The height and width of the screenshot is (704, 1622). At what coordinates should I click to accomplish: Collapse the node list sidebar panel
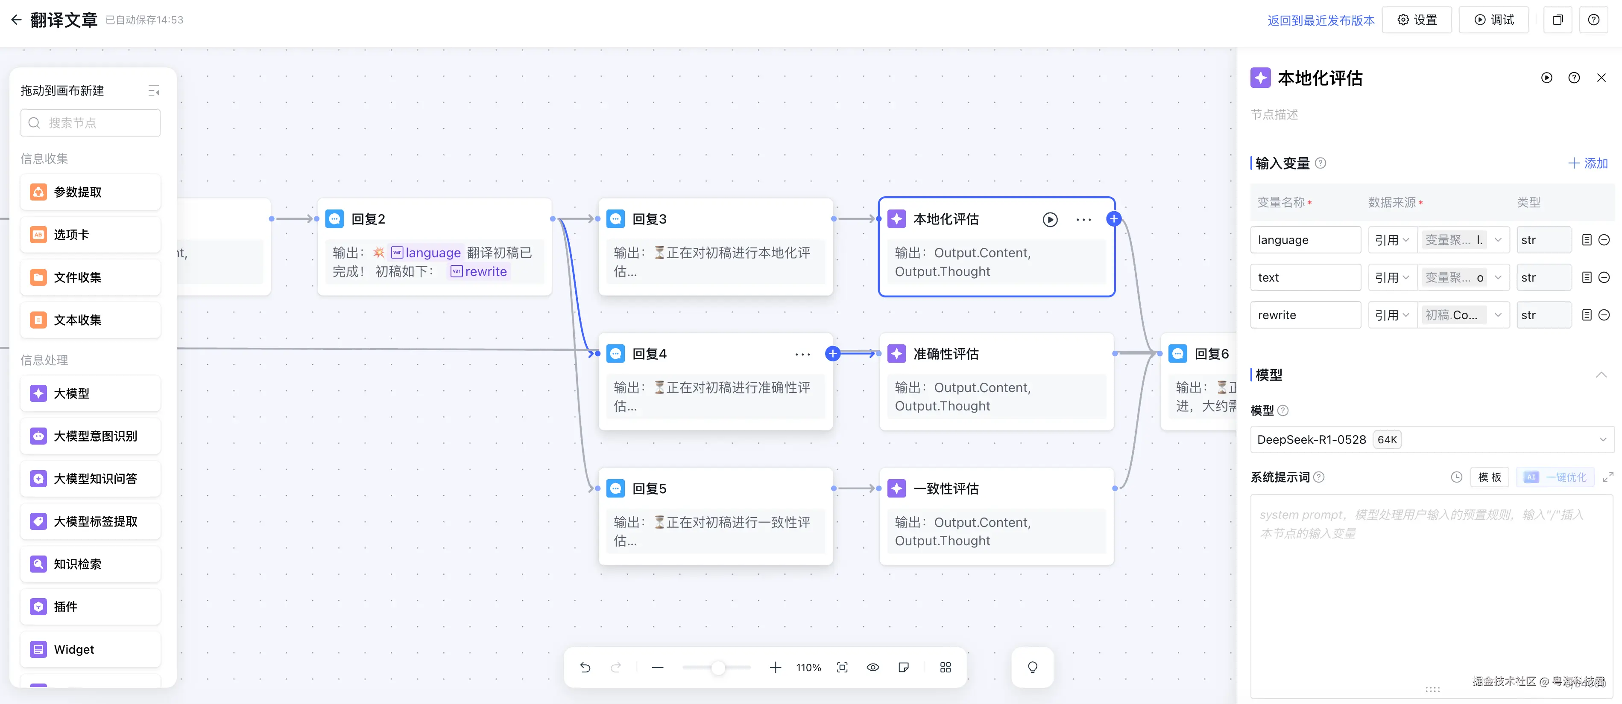pyautogui.click(x=153, y=90)
